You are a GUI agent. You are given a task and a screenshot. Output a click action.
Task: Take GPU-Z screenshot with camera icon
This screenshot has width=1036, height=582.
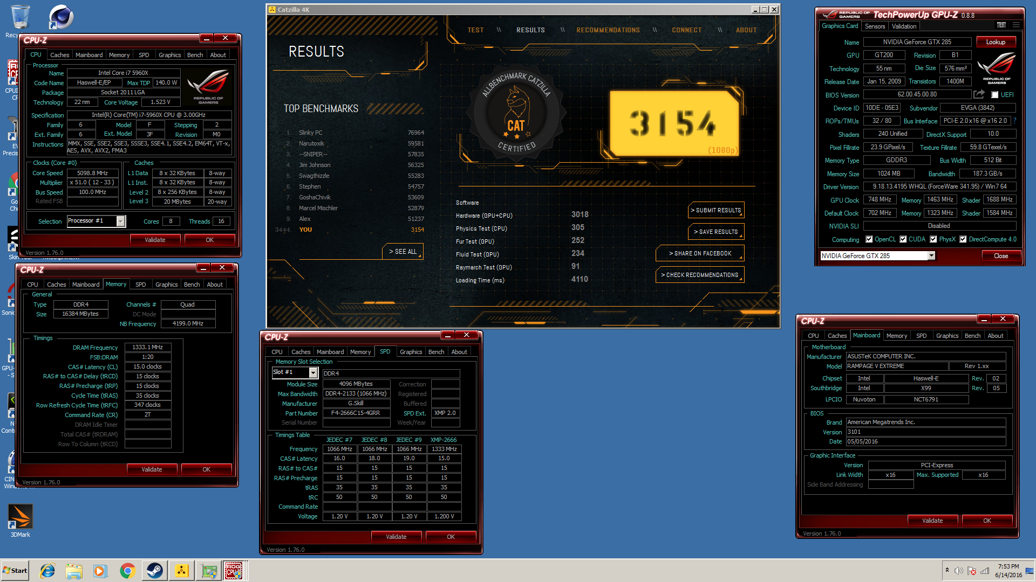tap(1001, 25)
